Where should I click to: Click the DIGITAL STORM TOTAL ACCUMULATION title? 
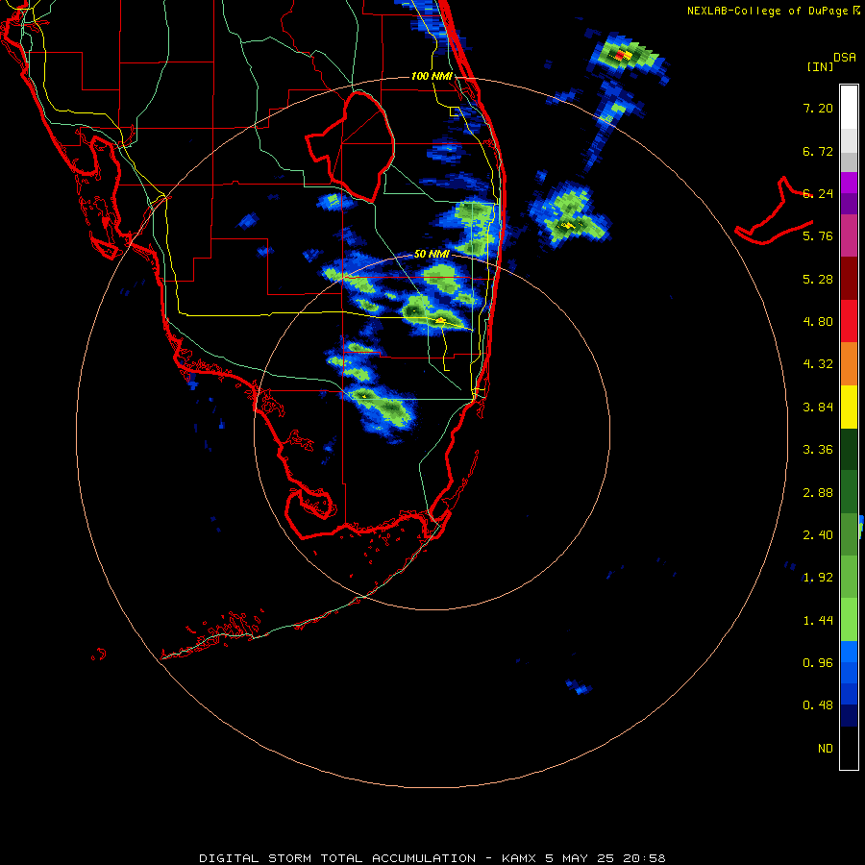pos(337,858)
